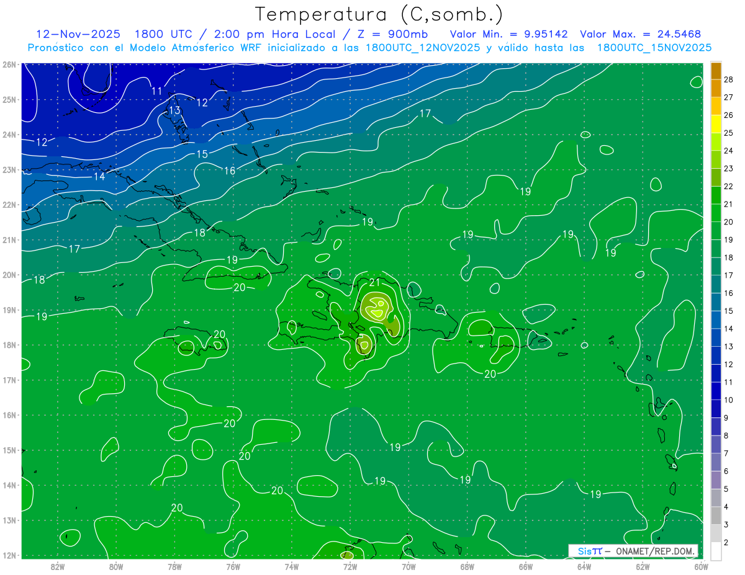This screenshot has height=575, width=745.
Task: Click colorbar label "2"
Action: [x=727, y=542]
